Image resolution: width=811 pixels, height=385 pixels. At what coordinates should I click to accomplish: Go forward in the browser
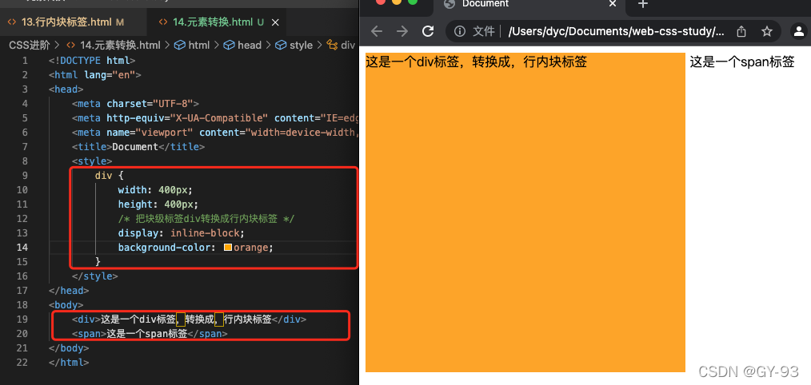[402, 31]
